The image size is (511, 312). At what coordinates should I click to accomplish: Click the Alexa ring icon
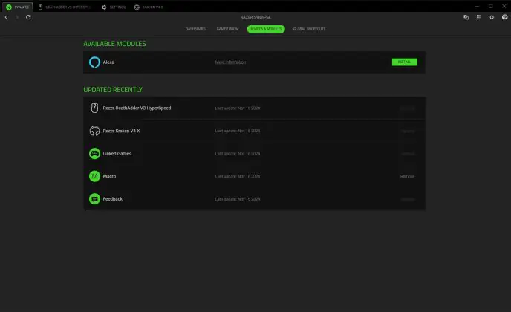tap(94, 62)
